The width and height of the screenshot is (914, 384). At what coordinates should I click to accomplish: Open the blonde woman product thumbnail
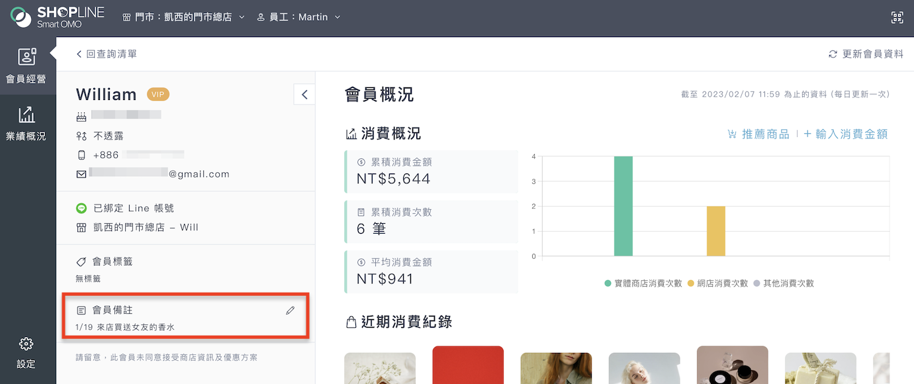coord(644,368)
